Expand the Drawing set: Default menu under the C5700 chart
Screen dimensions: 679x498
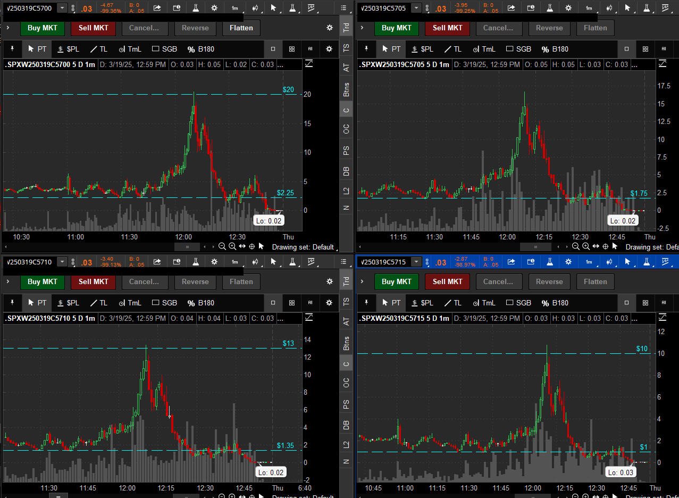coord(303,247)
